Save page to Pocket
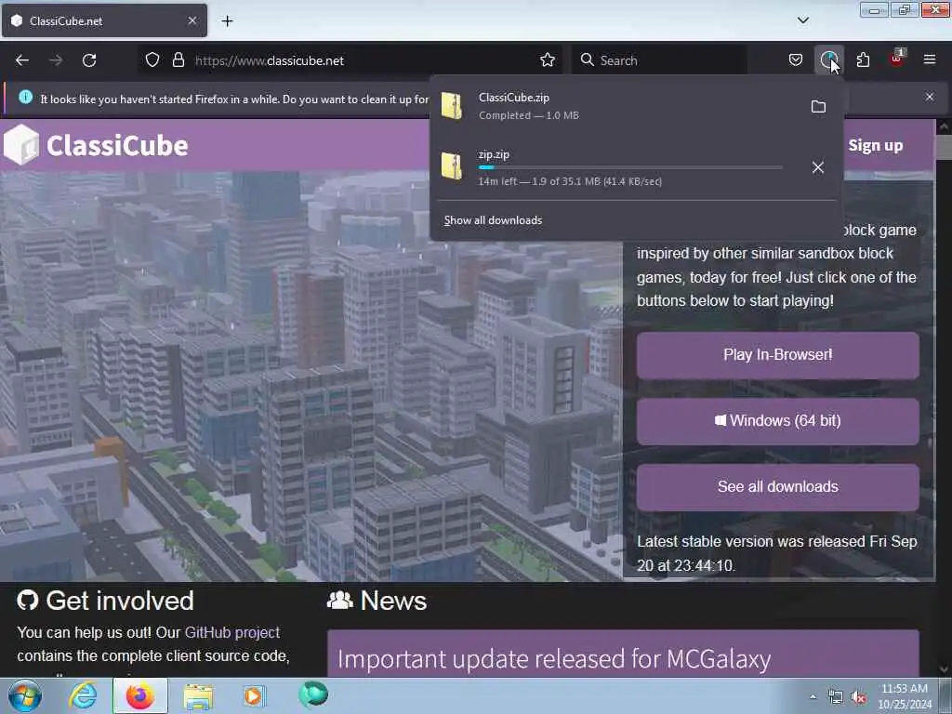 pos(796,60)
